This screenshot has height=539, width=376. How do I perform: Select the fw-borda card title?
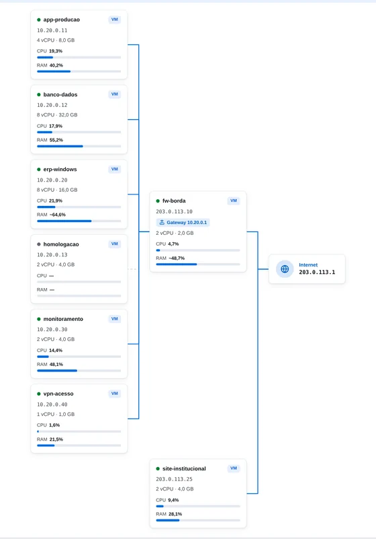tap(174, 201)
